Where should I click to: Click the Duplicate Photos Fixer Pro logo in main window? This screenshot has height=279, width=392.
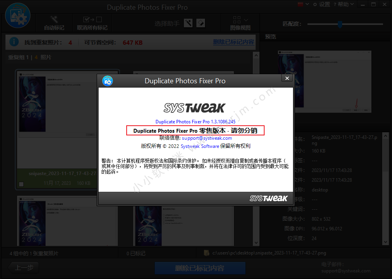pos(18,16)
